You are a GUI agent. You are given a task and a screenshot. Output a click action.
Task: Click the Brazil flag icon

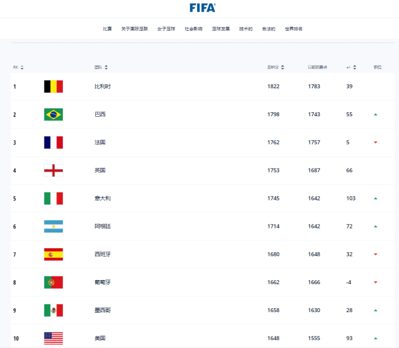point(54,114)
